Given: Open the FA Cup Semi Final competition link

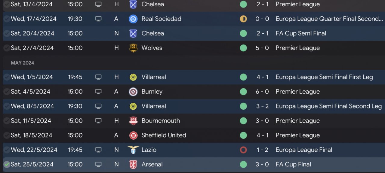Looking at the screenshot, I should (301, 33).
